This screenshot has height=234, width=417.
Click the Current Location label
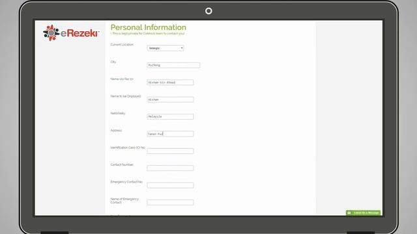(122, 45)
